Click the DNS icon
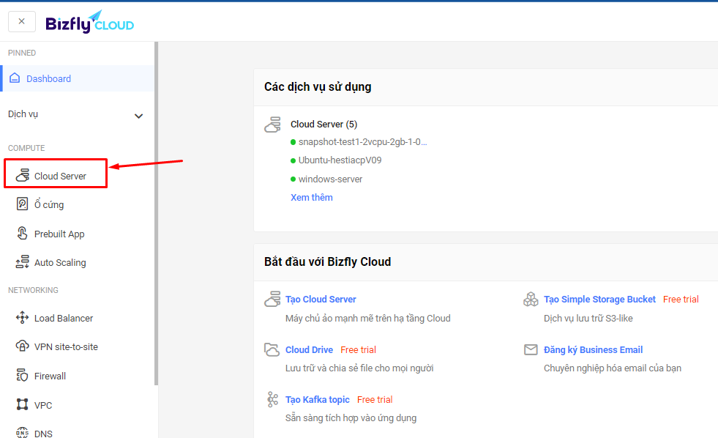This screenshot has height=438, width=718. pyautogui.click(x=22, y=432)
